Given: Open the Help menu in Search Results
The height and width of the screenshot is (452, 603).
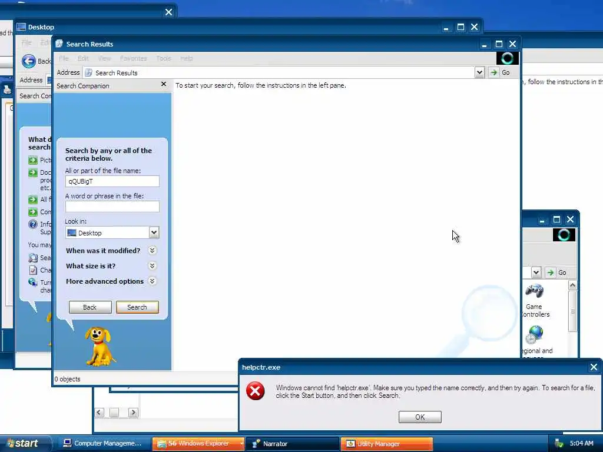Looking at the screenshot, I should pyautogui.click(x=187, y=58).
